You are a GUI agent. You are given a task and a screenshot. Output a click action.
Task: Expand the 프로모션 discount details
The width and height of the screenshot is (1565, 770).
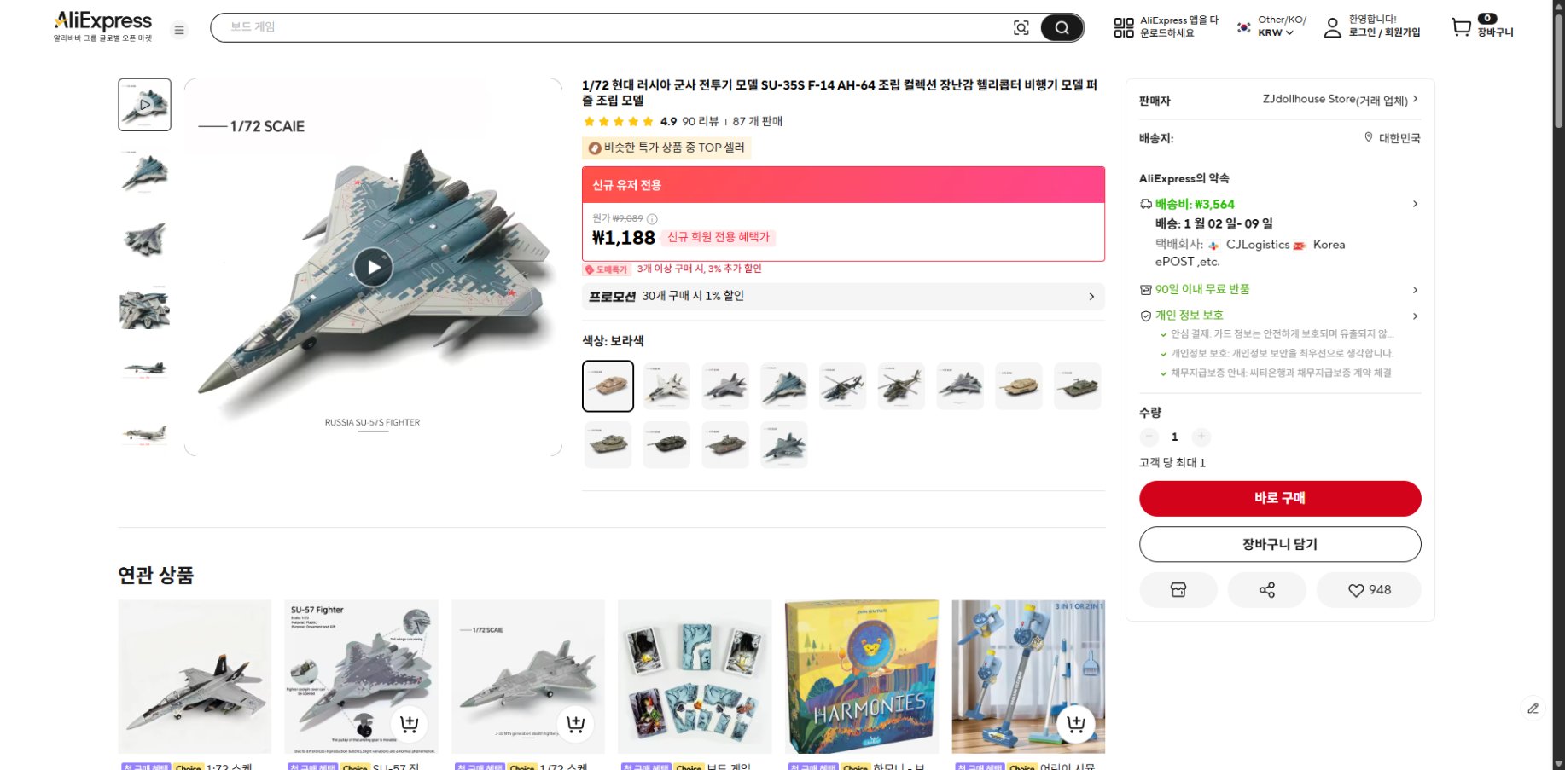[1091, 296]
